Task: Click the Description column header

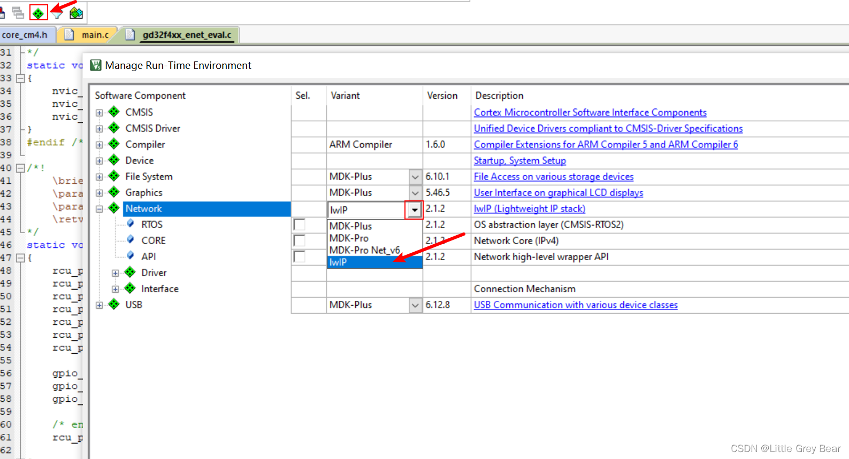Action: pyautogui.click(x=499, y=96)
